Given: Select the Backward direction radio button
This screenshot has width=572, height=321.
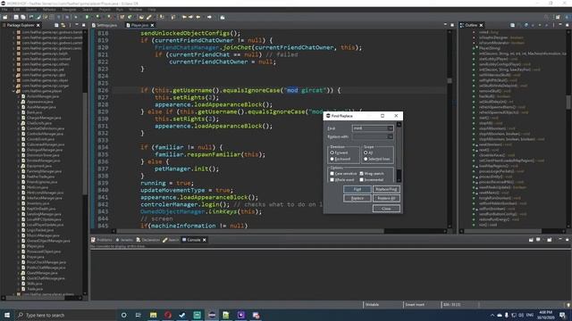Looking at the screenshot, I should [x=332, y=159].
